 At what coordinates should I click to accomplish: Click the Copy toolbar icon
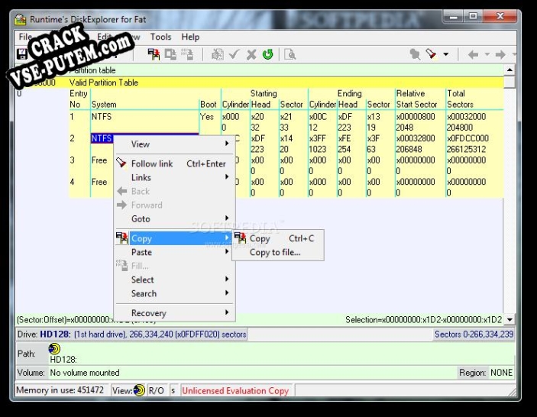(154, 54)
